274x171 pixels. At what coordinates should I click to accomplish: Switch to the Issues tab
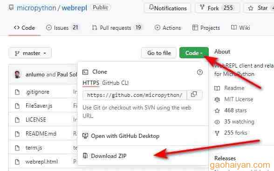point(62,28)
